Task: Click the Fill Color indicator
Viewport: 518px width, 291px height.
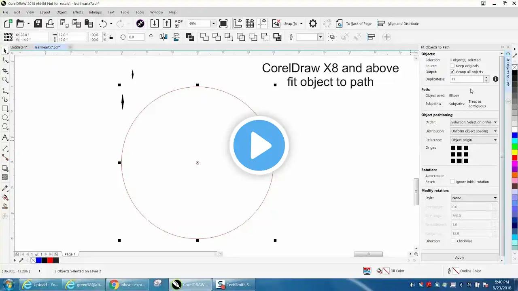Action: (x=390, y=271)
